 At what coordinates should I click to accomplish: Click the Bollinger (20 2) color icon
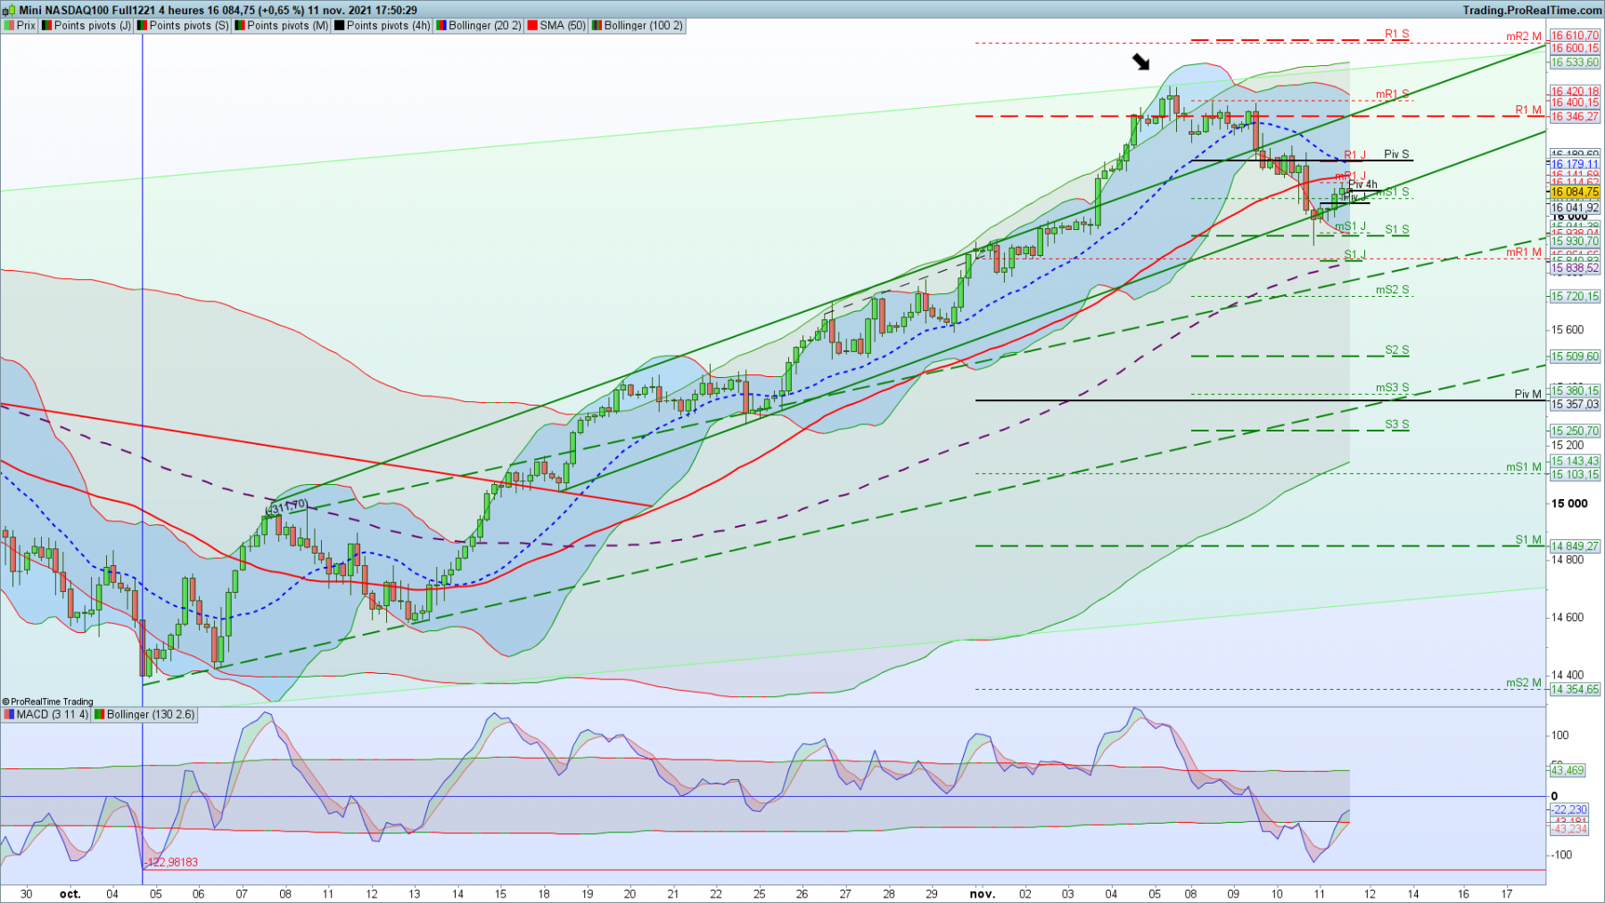click(x=440, y=26)
